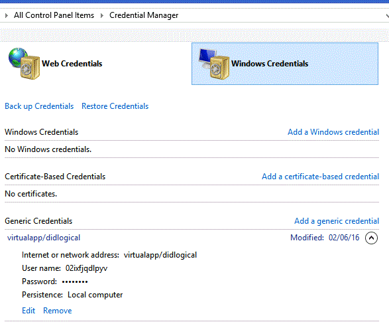Collapse the virtualapp/didlogical credential chevron
389x322 pixels.
coord(371,238)
